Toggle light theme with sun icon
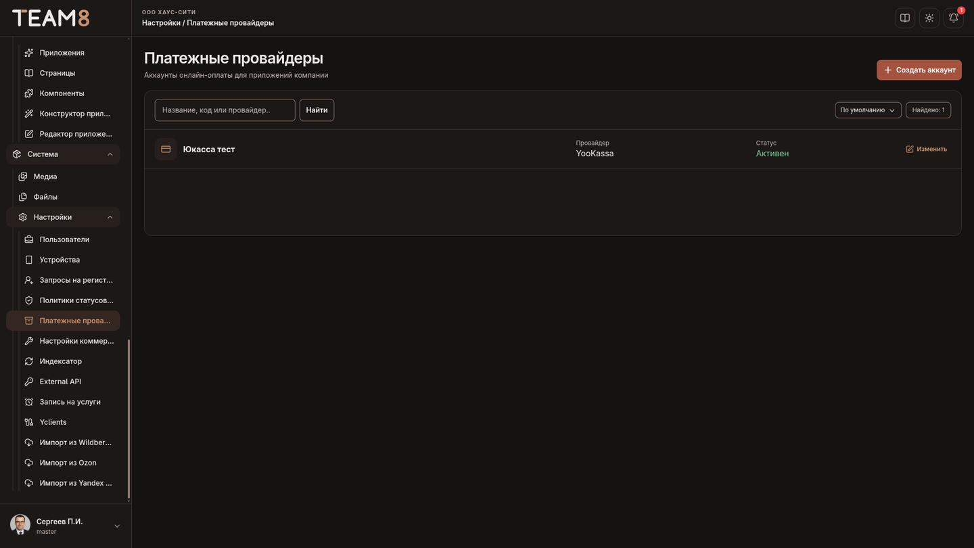This screenshot has height=548, width=974. pyautogui.click(x=929, y=18)
